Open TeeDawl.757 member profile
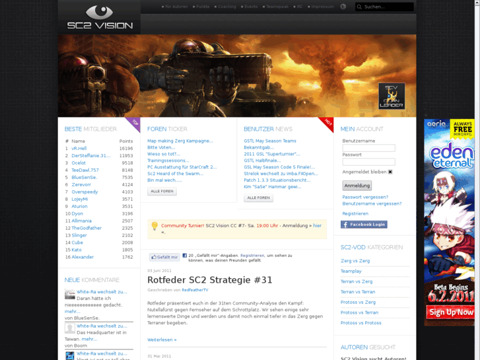The height and width of the screenshot is (360, 480). (x=85, y=170)
